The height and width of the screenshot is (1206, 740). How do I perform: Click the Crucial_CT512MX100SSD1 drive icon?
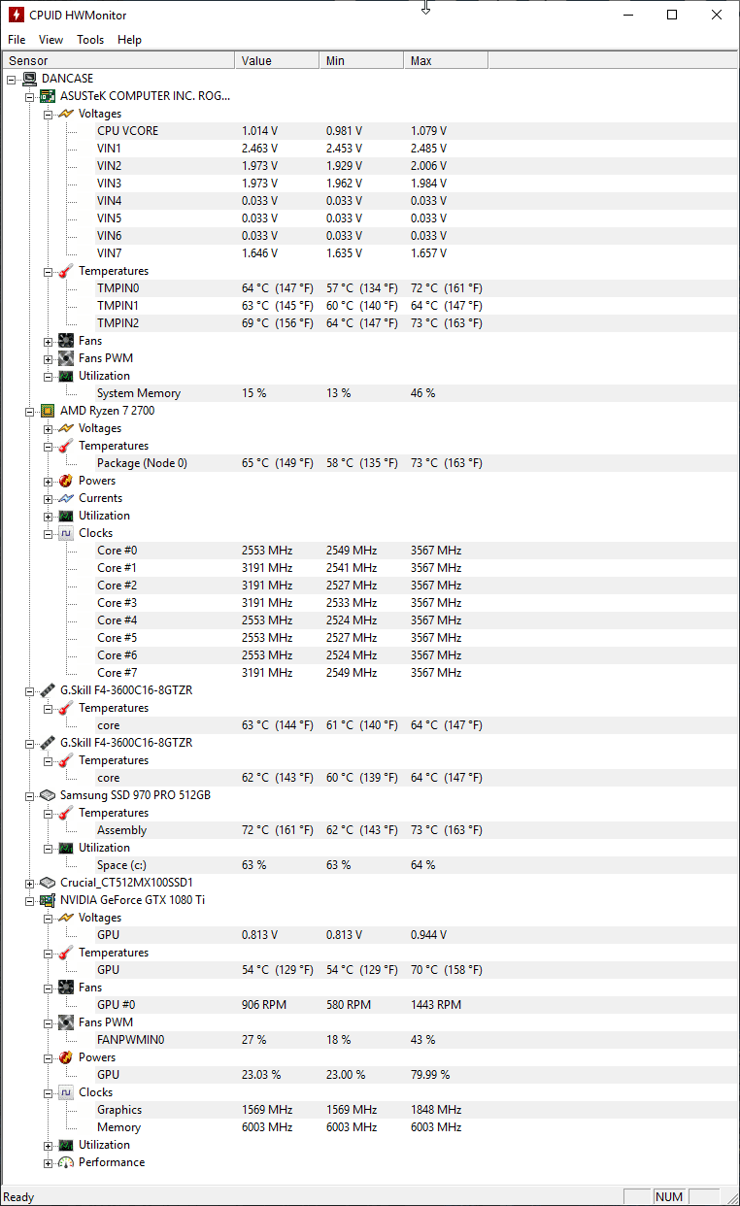(48, 883)
